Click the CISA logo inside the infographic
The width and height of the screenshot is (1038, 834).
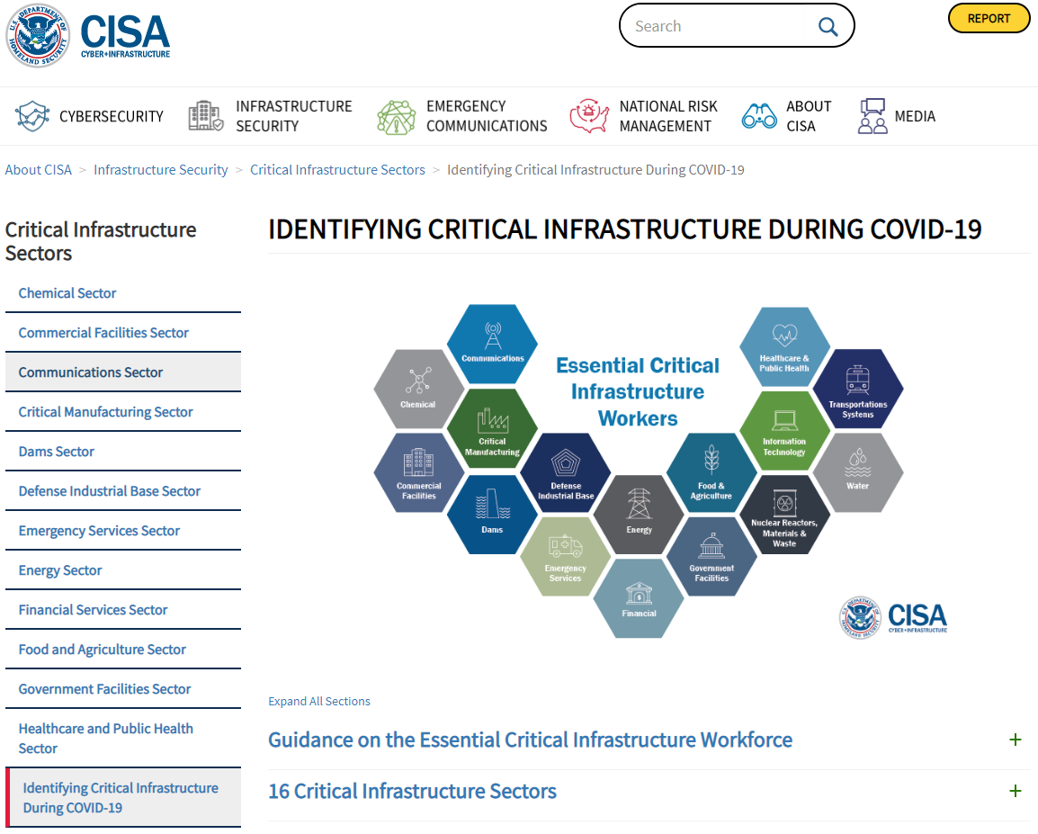tap(893, 617)
